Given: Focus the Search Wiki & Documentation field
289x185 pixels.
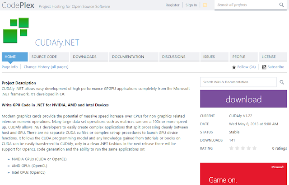Looking at the screenshot, I should tap(238, 82).
